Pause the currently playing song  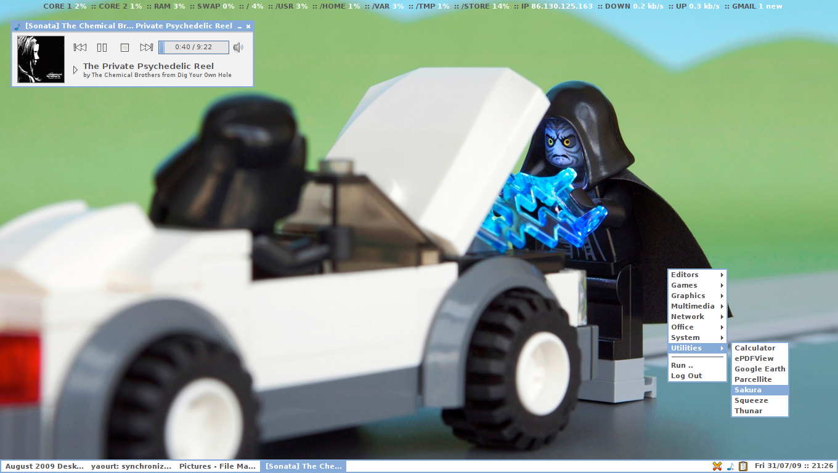pos(102,47)
